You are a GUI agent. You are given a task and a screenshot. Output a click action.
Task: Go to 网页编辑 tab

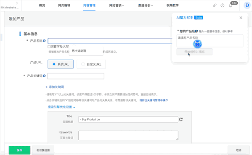(x=64, y=5)
